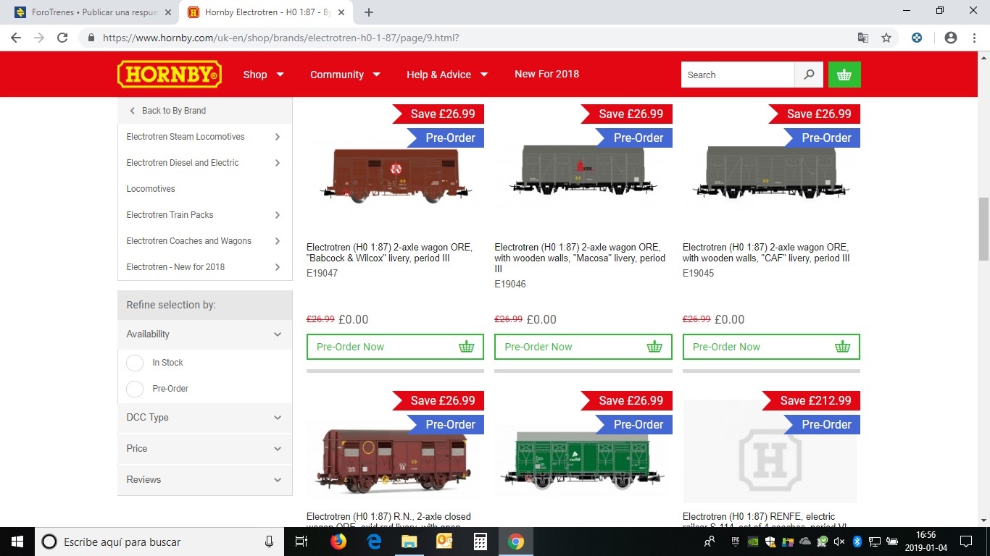The height and width of the screenshot is (556, 990).
Task: Open Outlook from the taskbar
Action: [x=444, y=542]
